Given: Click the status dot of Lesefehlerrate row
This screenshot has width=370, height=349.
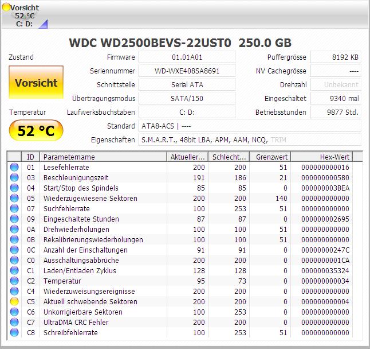Looking at the screenshot, I should 14,167.
